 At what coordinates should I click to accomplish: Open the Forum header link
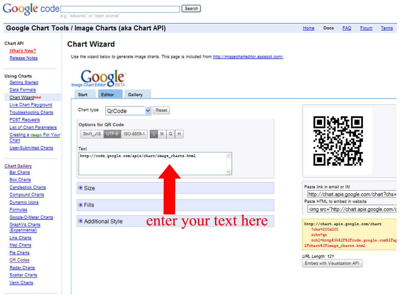coord(366,28)
